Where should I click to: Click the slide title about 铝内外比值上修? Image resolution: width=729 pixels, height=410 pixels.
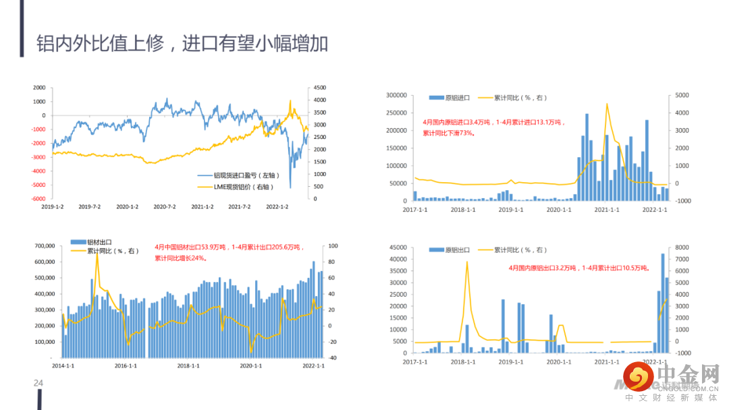182,44
